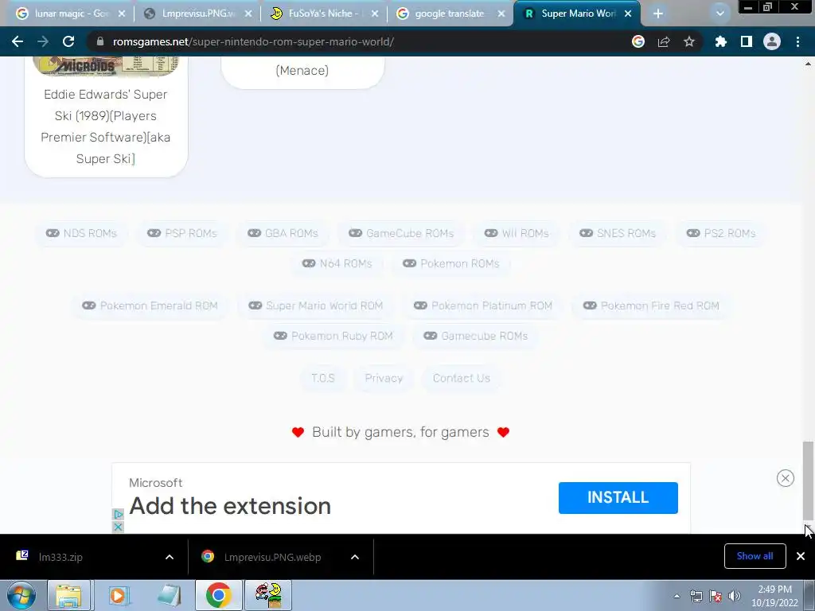Open the Chrome profile avatar
Image resolution: width=815 pixels, height=611 pixels.
pos(772,41)
